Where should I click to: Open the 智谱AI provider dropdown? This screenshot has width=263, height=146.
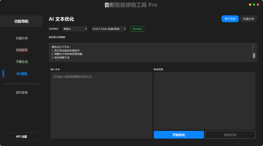coord(75,29)
